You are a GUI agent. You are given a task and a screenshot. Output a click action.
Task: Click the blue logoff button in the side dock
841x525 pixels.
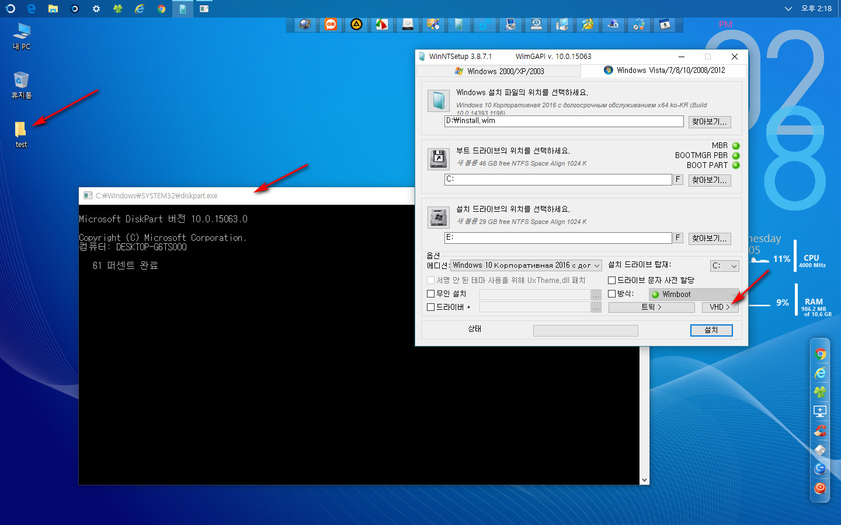[x=820, y=468]
